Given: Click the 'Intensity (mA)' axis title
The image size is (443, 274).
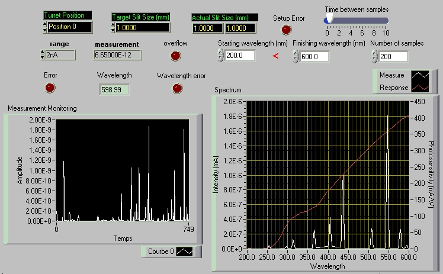Looking at the screenshot, I should coord(216,175).
